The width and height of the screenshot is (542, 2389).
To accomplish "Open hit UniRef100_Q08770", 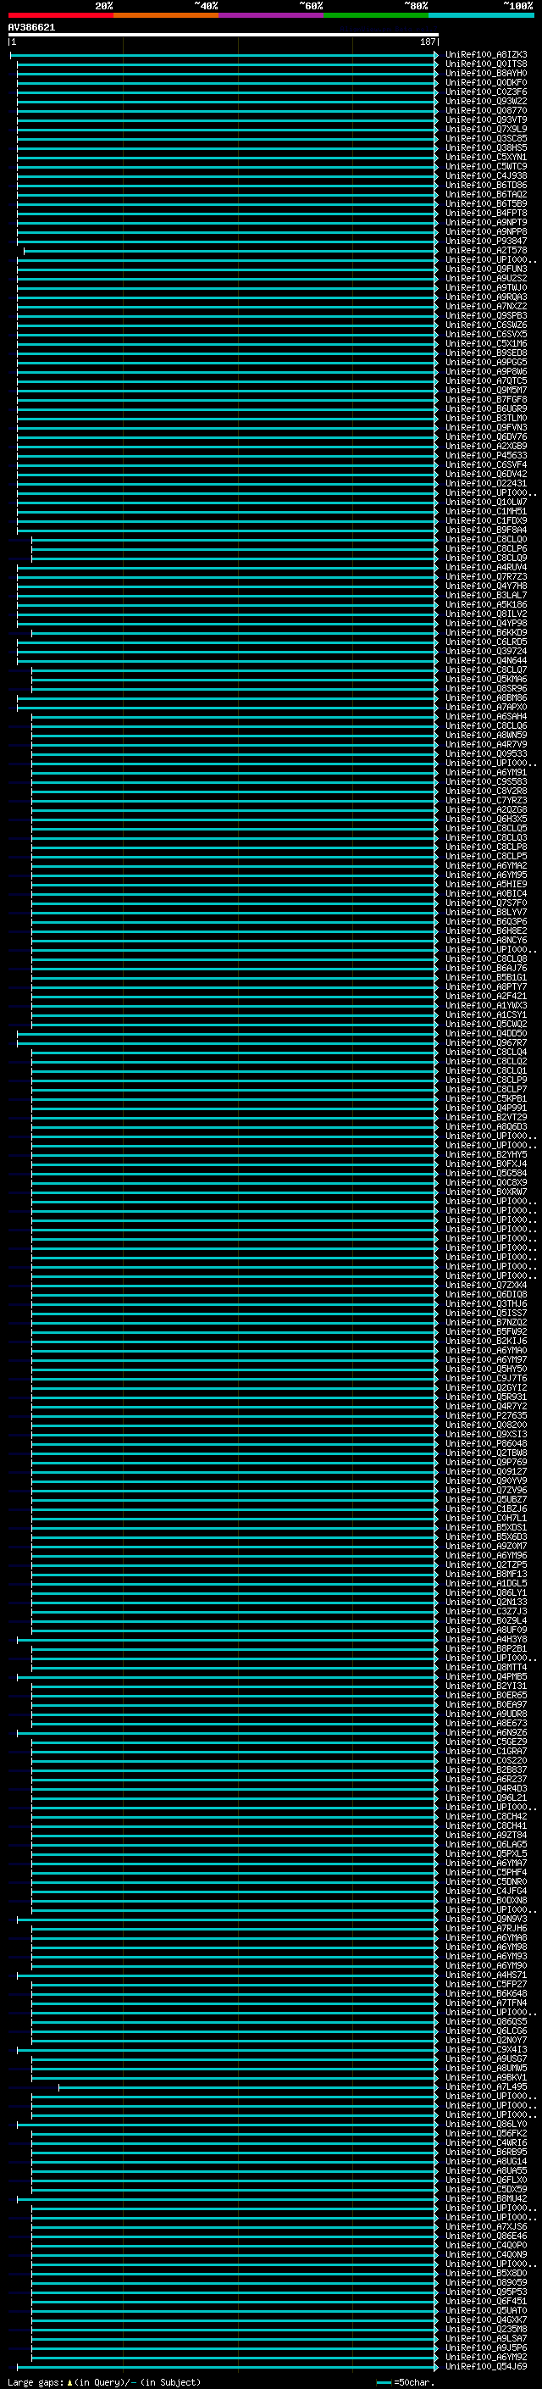I will coord(486,110).
